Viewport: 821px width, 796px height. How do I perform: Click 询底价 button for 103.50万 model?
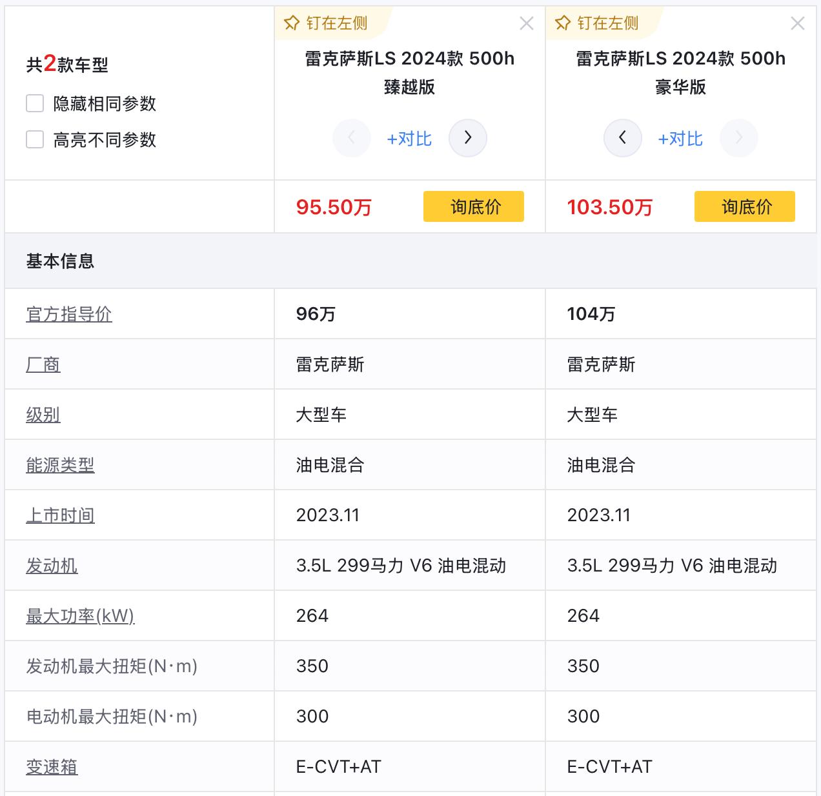[x=745, y=206]
